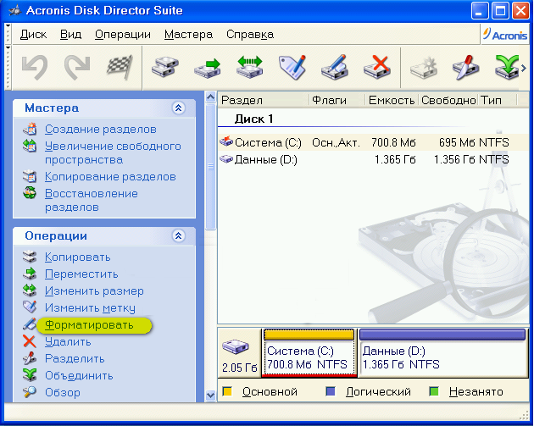Select the Система (C:) partition row
The image size is (534, 426).
click(x=373, y=142)
